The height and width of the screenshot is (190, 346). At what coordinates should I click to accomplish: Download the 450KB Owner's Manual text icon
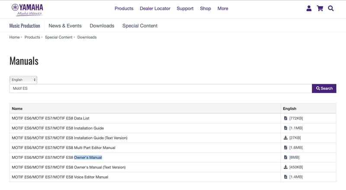285,167
